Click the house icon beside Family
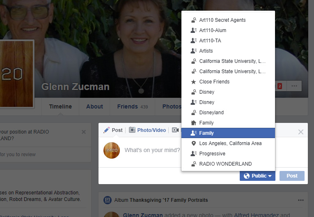Screen dimensions: 314x217 click(x=193, y=122)
